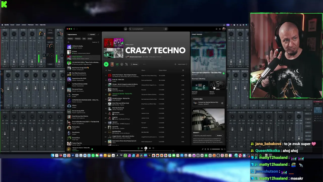323x182 pixels.
Task: Toggle the green saved check in now-playing bar
Action: [x=92, y=149]
